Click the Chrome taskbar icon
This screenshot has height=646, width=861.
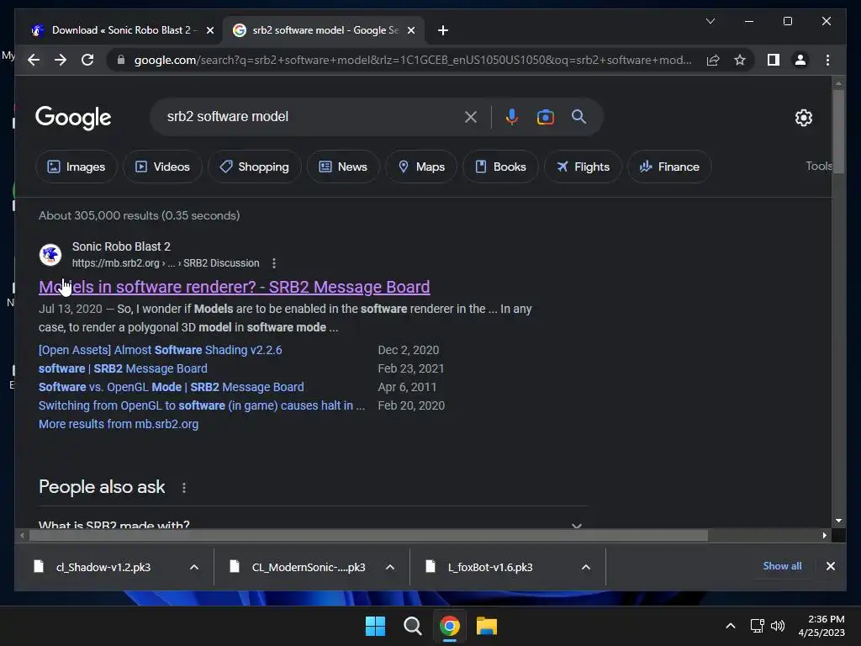pyautogui.click(x=449, y=626)
